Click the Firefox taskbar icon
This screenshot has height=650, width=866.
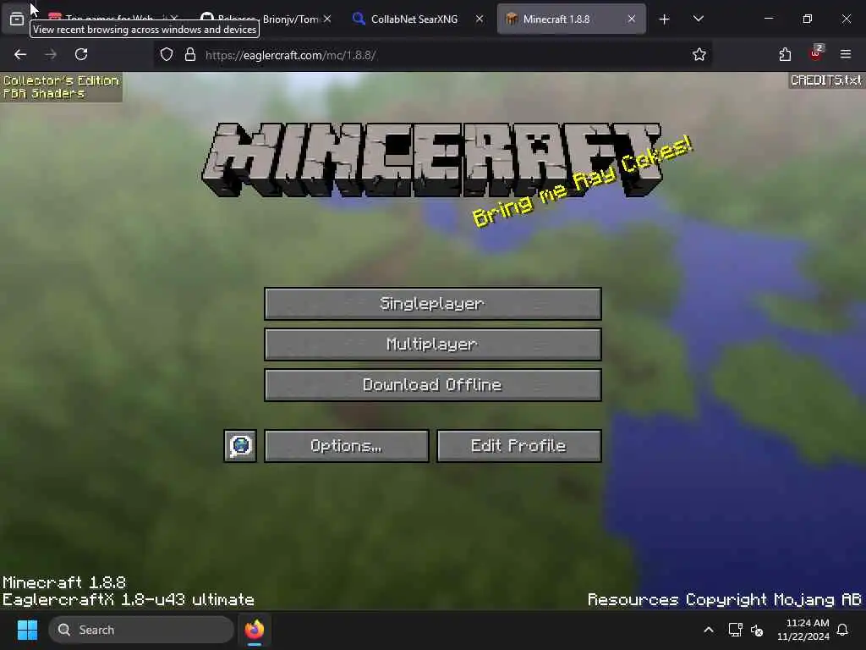(x=255, y=630)
